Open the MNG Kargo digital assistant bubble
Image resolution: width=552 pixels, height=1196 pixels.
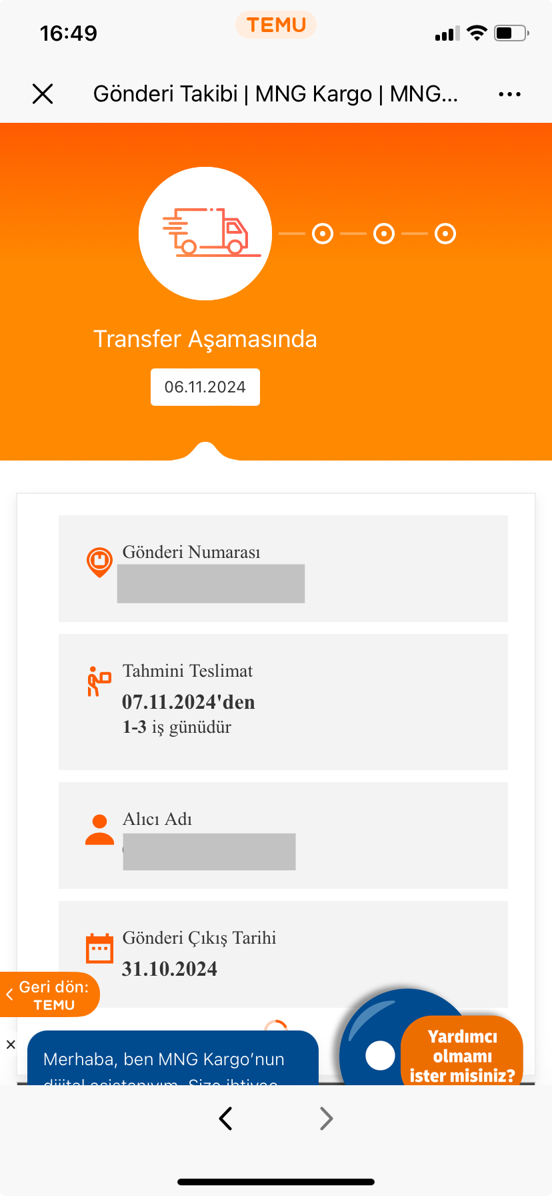pos(379,1053)
